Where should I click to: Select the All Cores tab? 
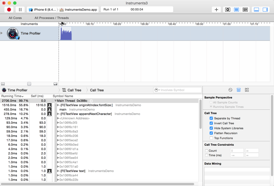pos(15,18)
